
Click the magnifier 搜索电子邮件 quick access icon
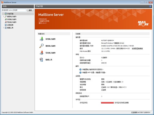click(41, 46)
